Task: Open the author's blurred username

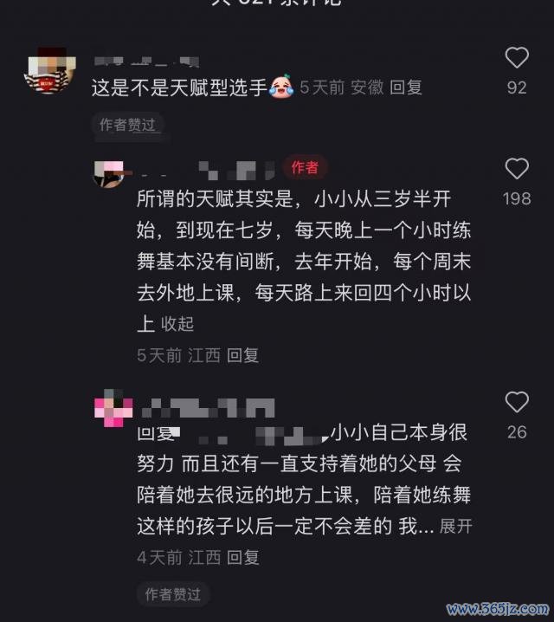Action: pyautogui.click(x=207, y=171)
